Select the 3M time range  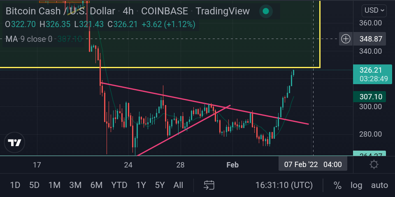click(75, 186)
